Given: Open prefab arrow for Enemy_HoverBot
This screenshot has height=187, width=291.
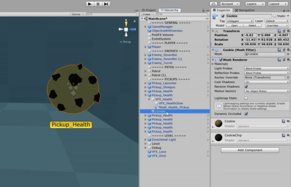Looking at the screenshot, I should point(208,55).
